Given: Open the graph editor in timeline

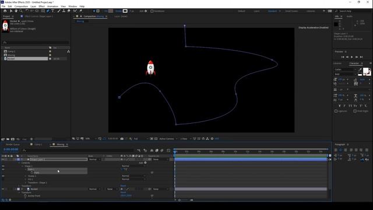Looking at the screenshot, I should (168, 150).
